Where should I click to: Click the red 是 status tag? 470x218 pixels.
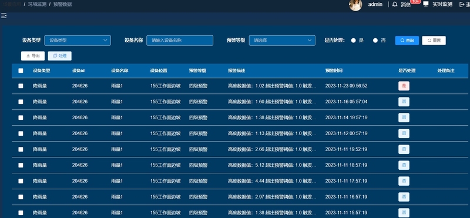click(404, 86)
